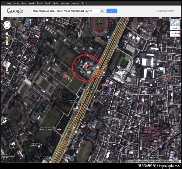Screen dimensions: 182x169
Task: Click the zoom slider handle
Action: click(7, 48)
